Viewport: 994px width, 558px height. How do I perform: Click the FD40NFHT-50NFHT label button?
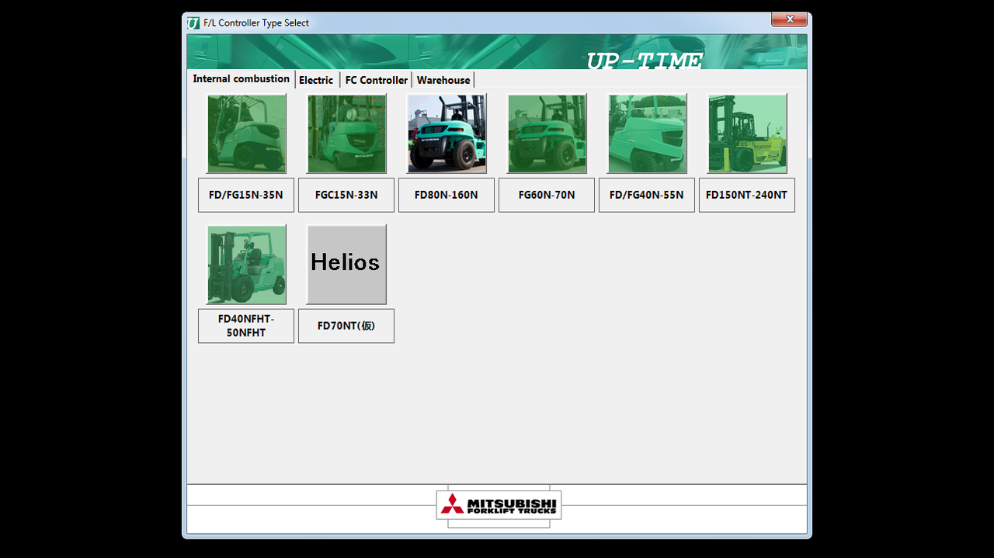coord(246,326)
